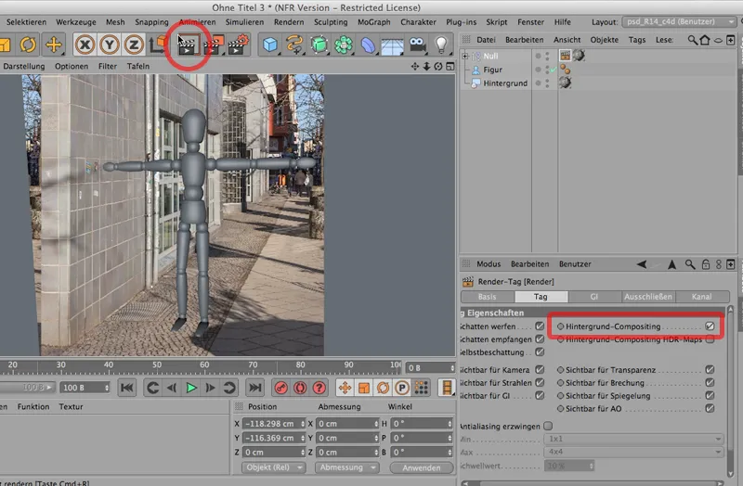This screenshot has height=486, width=743.
Task: Play the animation forward
Action: click(191, 388)
